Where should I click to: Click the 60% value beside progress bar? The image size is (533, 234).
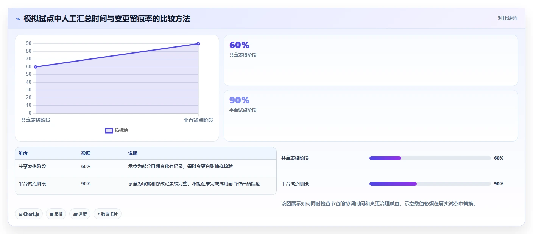pos(499,158)
